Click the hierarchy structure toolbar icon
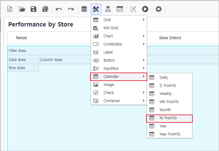Image resolution: width=219 pixels, height=151 pixels. pyautogui.click(x=108, y=9)
